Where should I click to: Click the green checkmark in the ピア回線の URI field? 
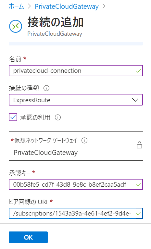(x=138, y=214)
